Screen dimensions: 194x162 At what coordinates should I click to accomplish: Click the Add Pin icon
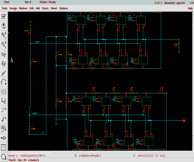pyautogui.click(x=4, y=138)
